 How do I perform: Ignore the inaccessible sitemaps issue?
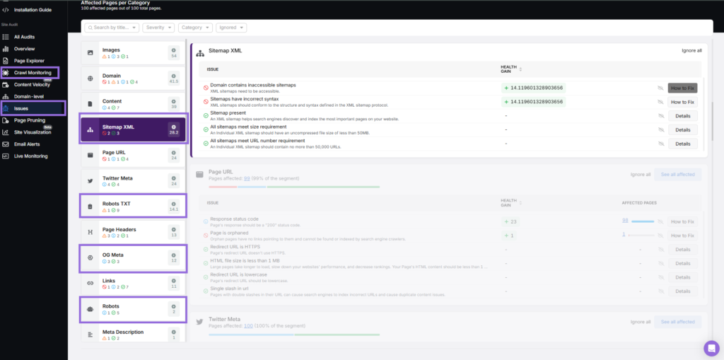point(660,88)
